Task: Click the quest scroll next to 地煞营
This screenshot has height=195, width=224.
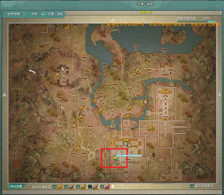Action: coord(100,111)
